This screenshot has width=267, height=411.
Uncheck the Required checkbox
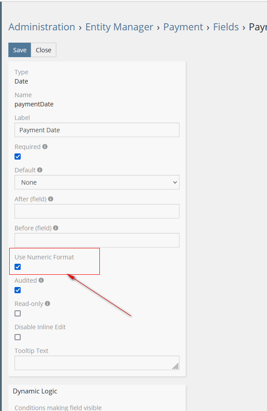click(18, 156)
